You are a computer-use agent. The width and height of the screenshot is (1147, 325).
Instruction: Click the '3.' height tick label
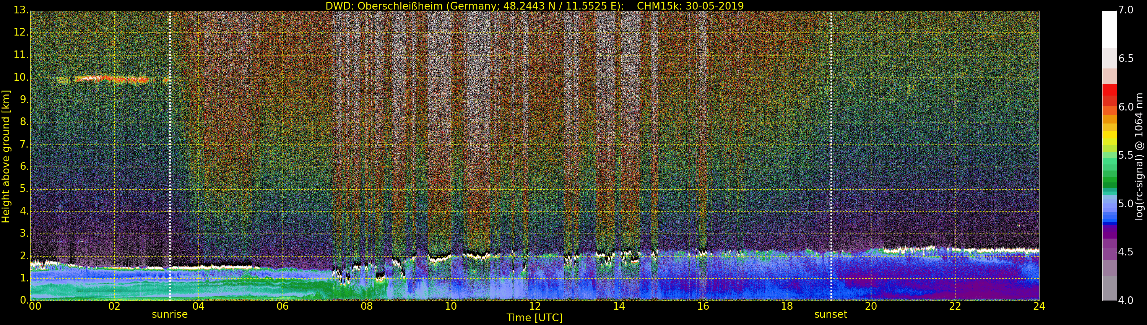[x=24, y=233]
